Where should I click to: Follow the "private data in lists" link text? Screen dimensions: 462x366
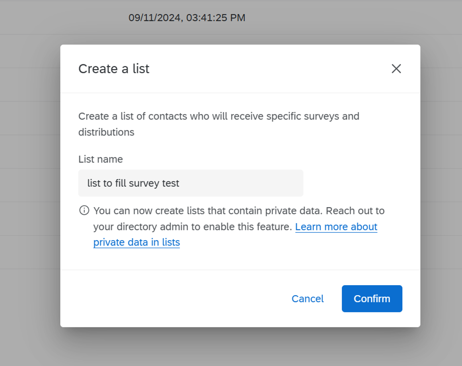click(x=136, y=243)
